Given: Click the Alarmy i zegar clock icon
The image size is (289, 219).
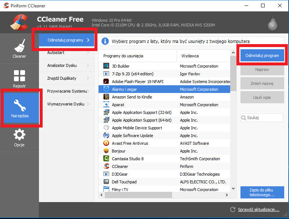Looking at the screenshot, I should 106,89.
